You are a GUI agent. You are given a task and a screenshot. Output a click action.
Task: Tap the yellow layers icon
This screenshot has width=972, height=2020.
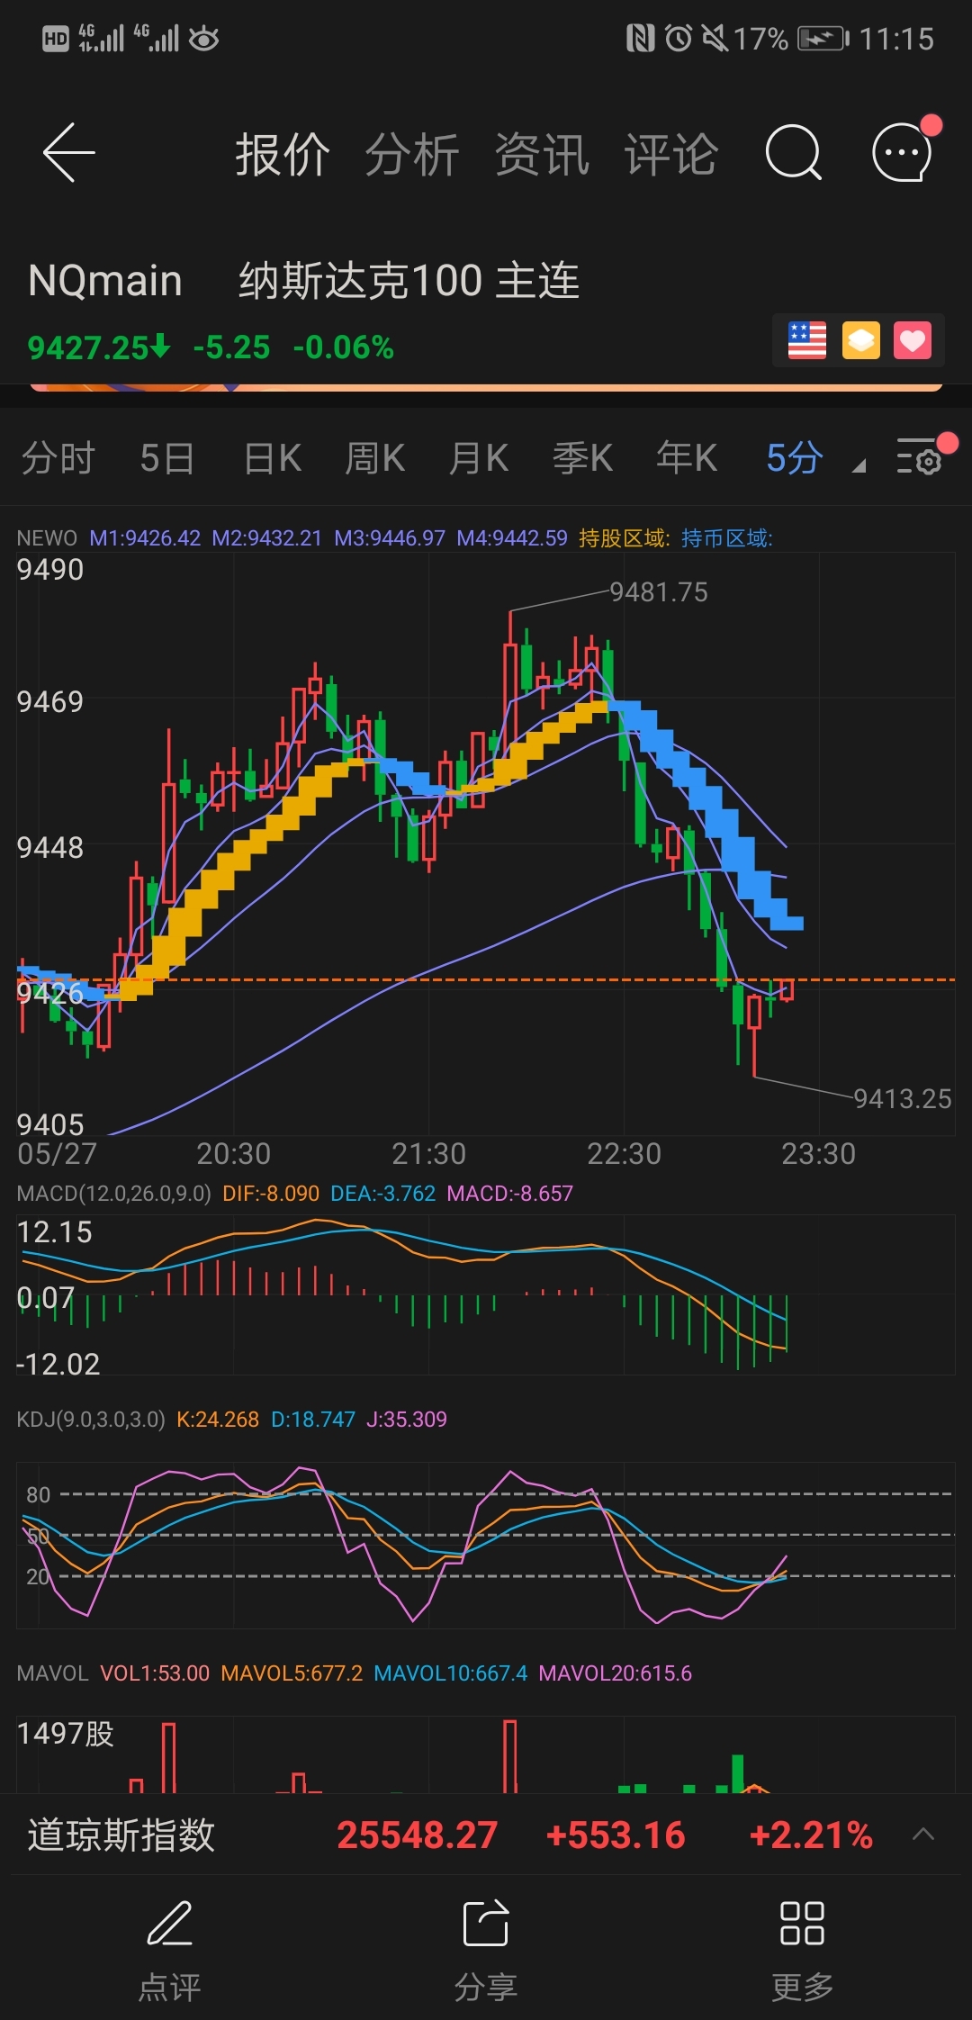click(860, 340)
